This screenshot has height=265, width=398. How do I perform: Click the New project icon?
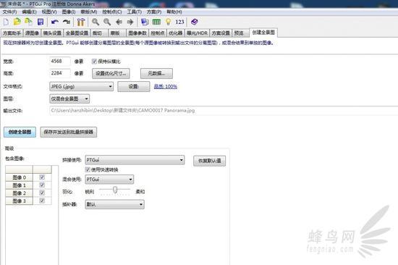coord(6,22)
